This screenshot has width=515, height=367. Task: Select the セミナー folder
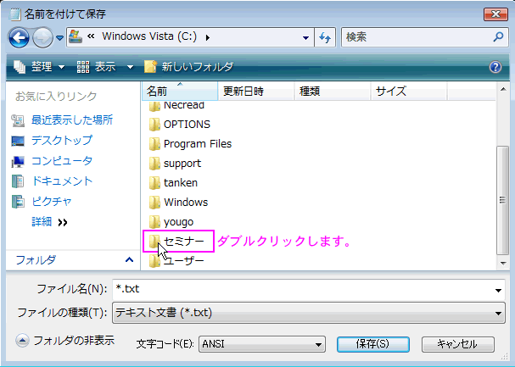[176, 242]
